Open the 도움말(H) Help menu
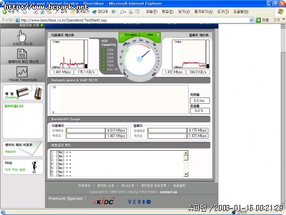 241,12
